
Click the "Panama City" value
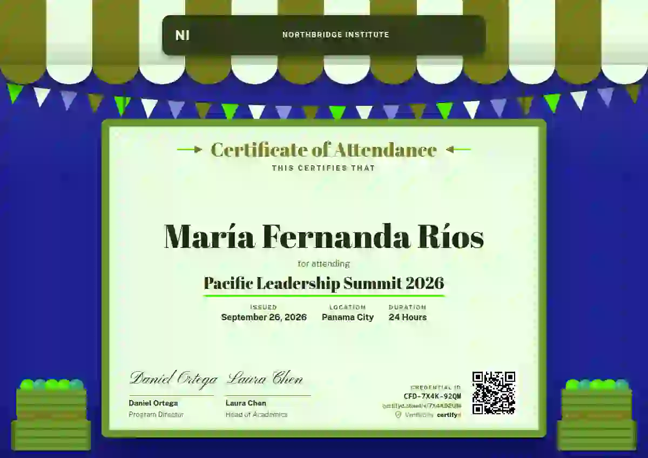[348, 318]
